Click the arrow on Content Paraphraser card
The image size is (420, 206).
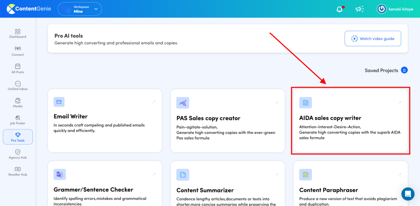[x=399, y=175]
